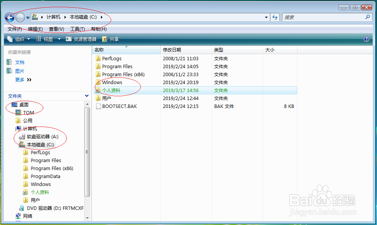Select 本地磁盘 (C:) in the tree
This screenshot has height=225, width=377.
(40, 145)
